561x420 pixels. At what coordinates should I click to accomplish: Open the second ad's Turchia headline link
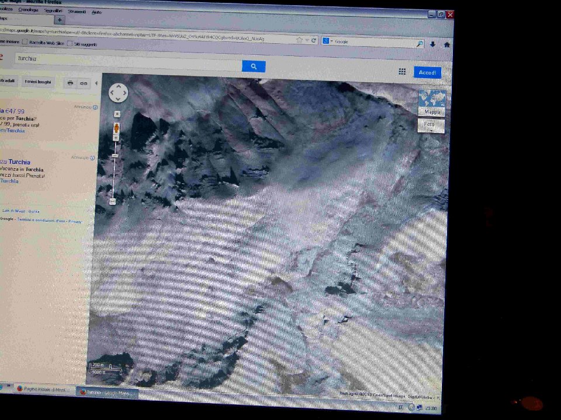(16, 162)
